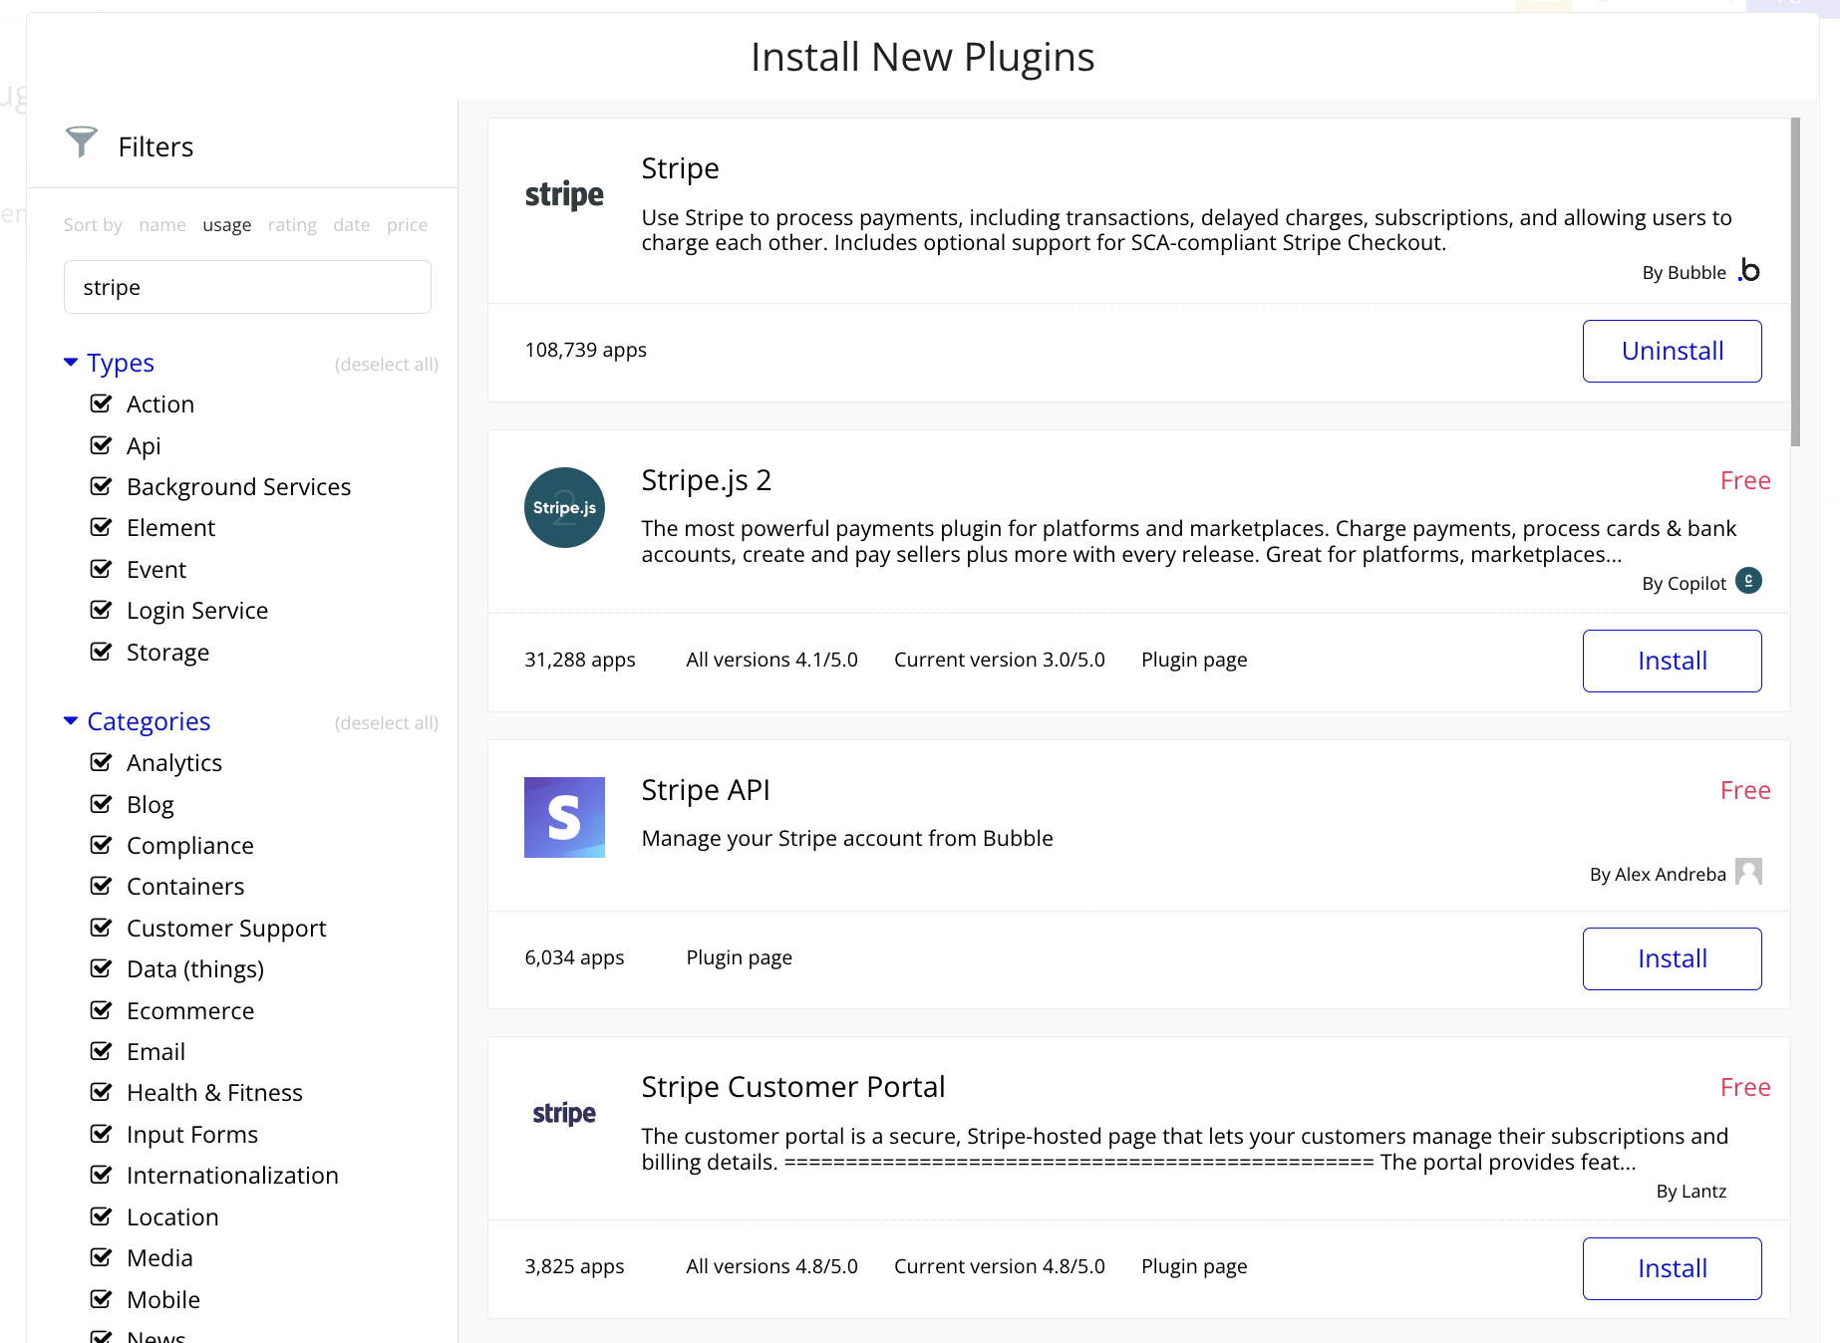Click All versions 4.8/5.0 text

771,1266
